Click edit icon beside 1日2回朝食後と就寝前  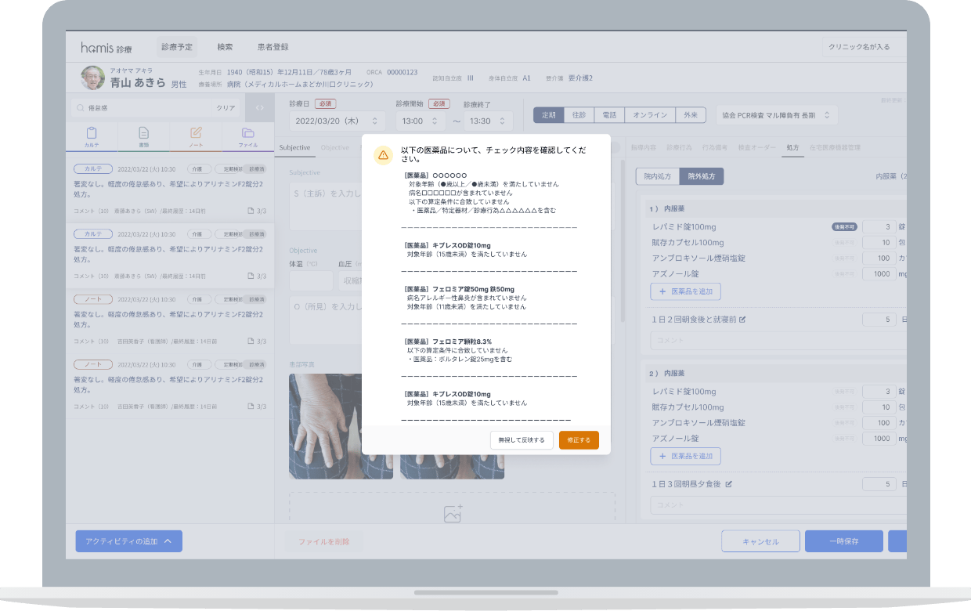(742, 320)
